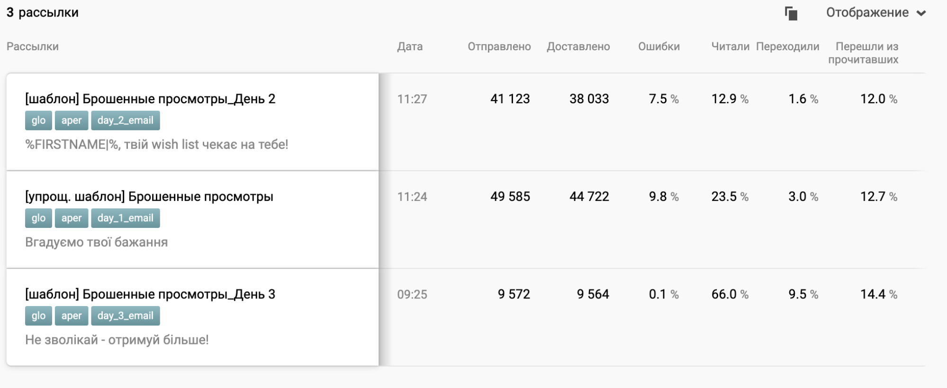947x388 pixels.
Task: Select the glo tag in День 2 row
Action: [x=38, y=120]
